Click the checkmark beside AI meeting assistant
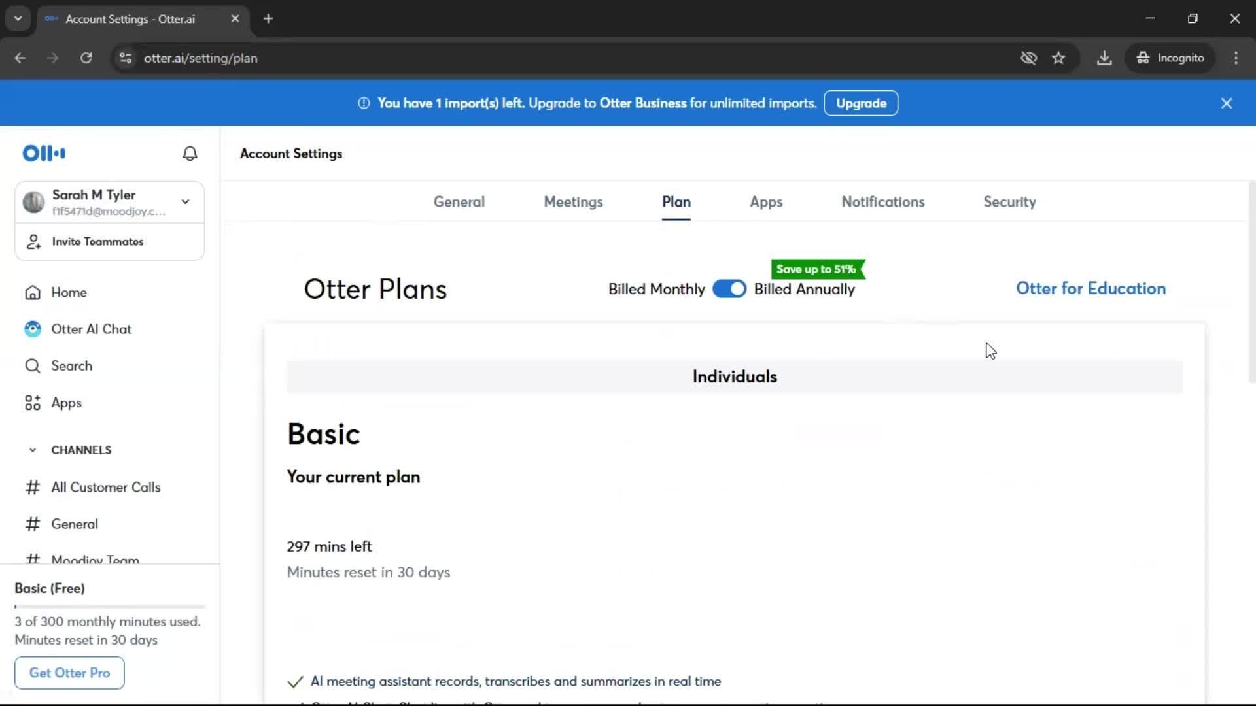The height and width of the screenshot is (706, 1256). [295, 682]
